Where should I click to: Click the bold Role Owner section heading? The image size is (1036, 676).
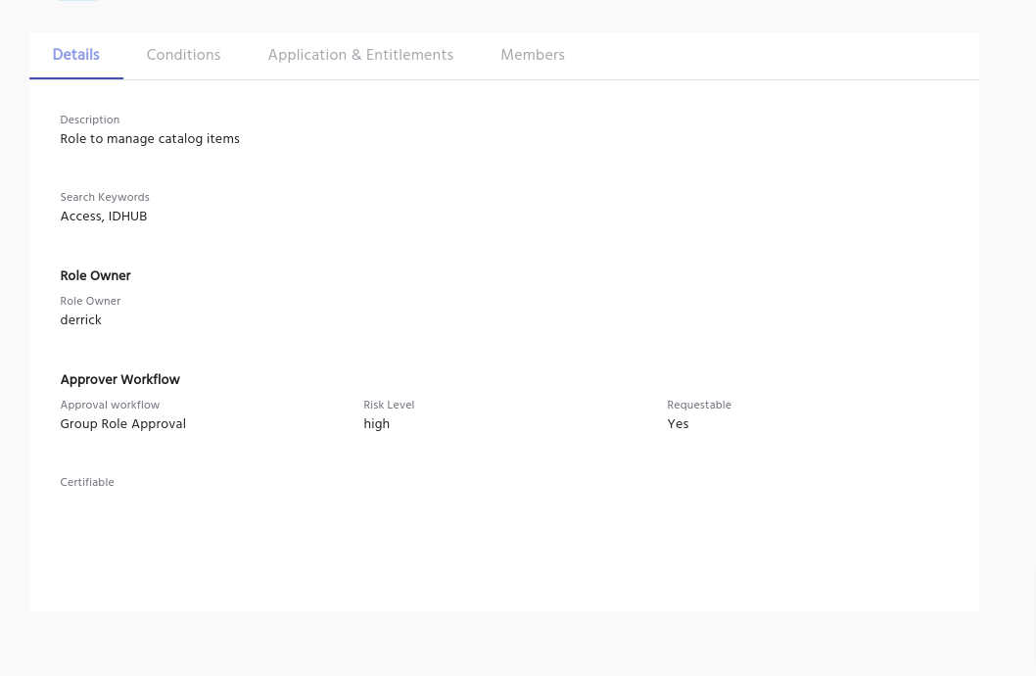click(x=95, y=276)
